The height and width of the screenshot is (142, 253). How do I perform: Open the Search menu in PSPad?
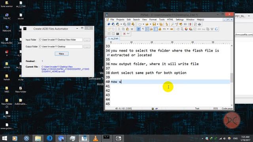point(136,20)
